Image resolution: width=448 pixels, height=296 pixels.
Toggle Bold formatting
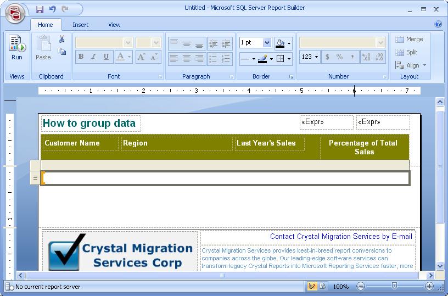[x=81, y=57]
